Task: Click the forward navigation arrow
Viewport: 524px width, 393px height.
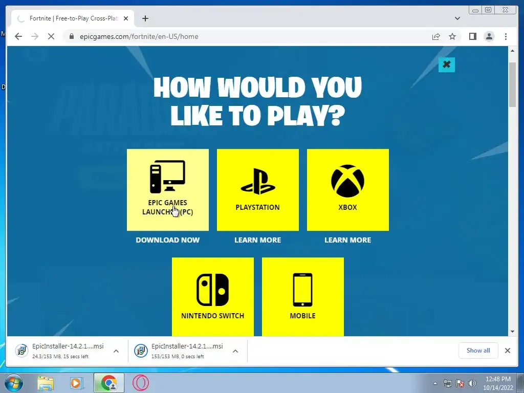Action: (x=35, y=36)
